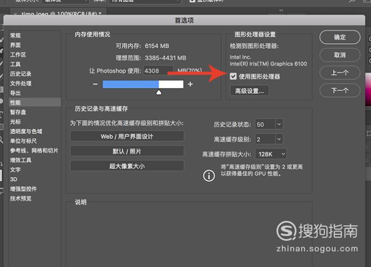The height and width of the screenshot is (267, 371).
Task: Open 暂存盘 preferences
Action: point(18,112)
